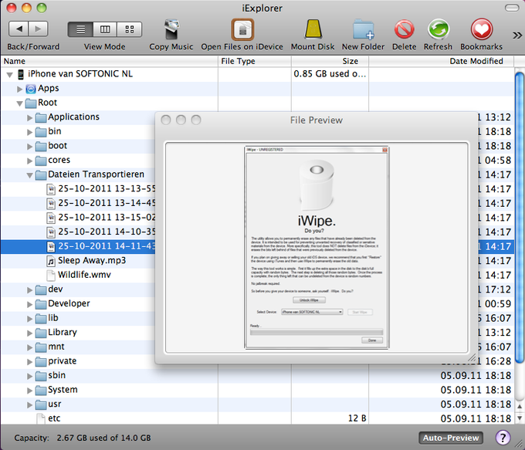
Task: Expand the Apps tree item
Action: (x=20, y=89)
